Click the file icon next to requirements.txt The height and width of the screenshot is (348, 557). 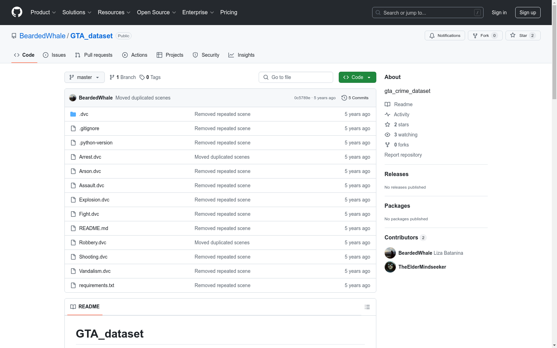point(73,285)
